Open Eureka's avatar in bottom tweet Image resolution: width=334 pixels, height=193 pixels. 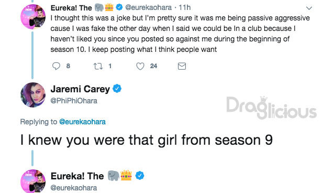tap(33, 181)
